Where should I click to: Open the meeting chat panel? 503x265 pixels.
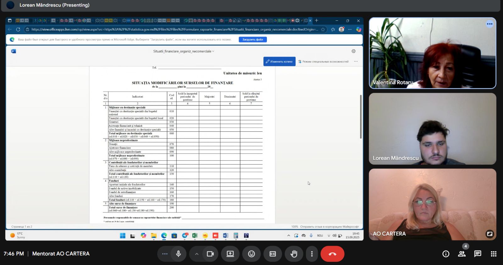click(x=478, y=254)
